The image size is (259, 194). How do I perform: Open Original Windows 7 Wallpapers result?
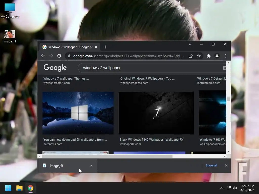(147, 79)
